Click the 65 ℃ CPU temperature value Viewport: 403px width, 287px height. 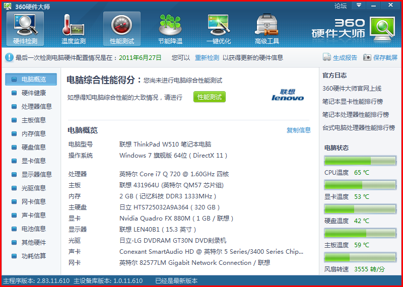point(362,173)
